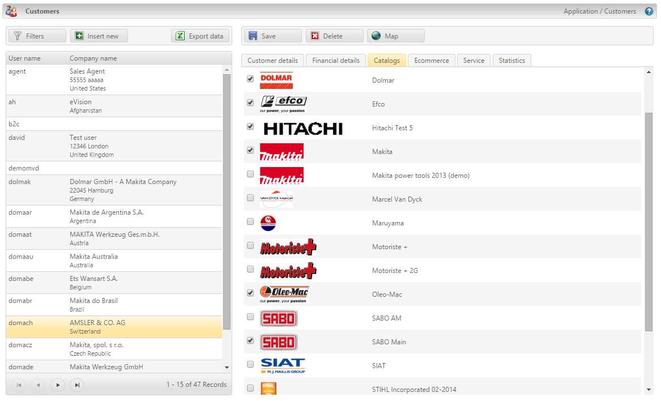Viewport: 661px width, 401px height.
Task: Jump to the first records page
Action: [19, 385]
